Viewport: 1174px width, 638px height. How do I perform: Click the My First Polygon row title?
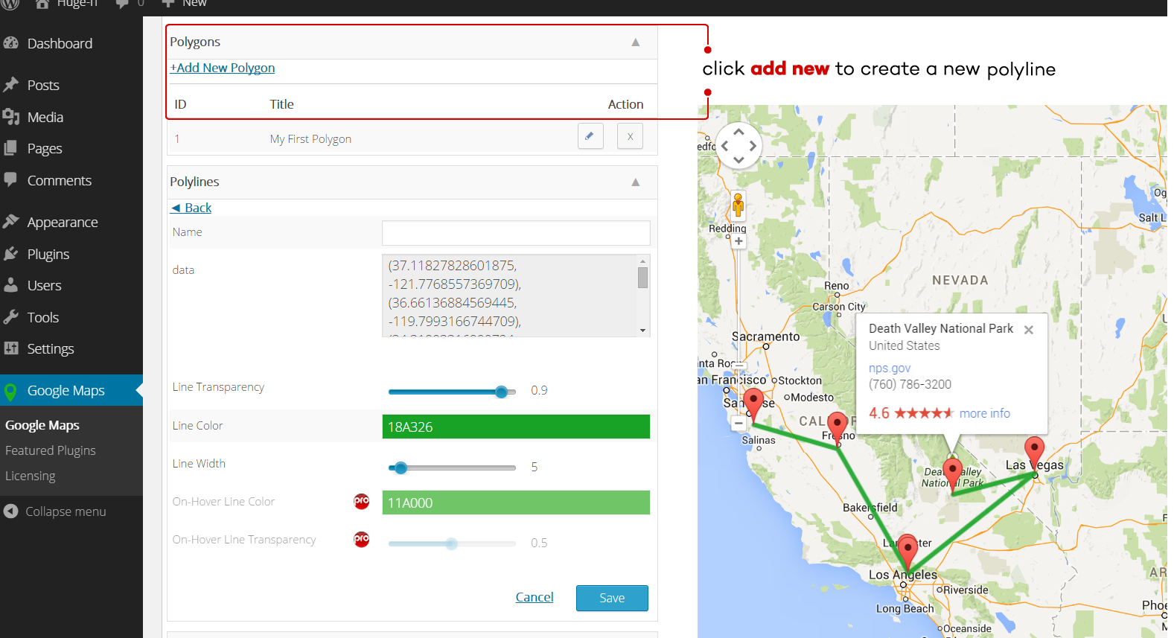[310, 138]
